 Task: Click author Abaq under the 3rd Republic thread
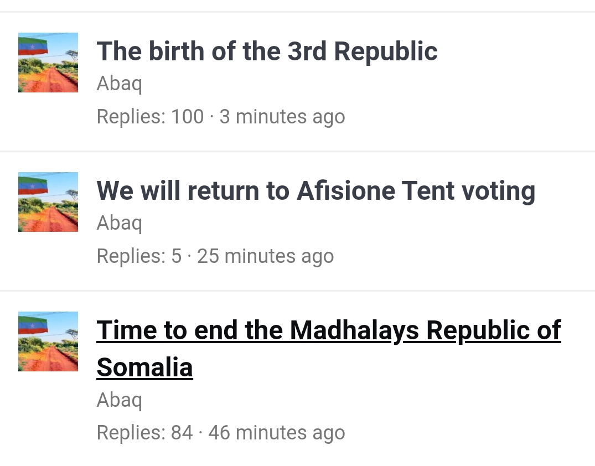click(119, 84)
